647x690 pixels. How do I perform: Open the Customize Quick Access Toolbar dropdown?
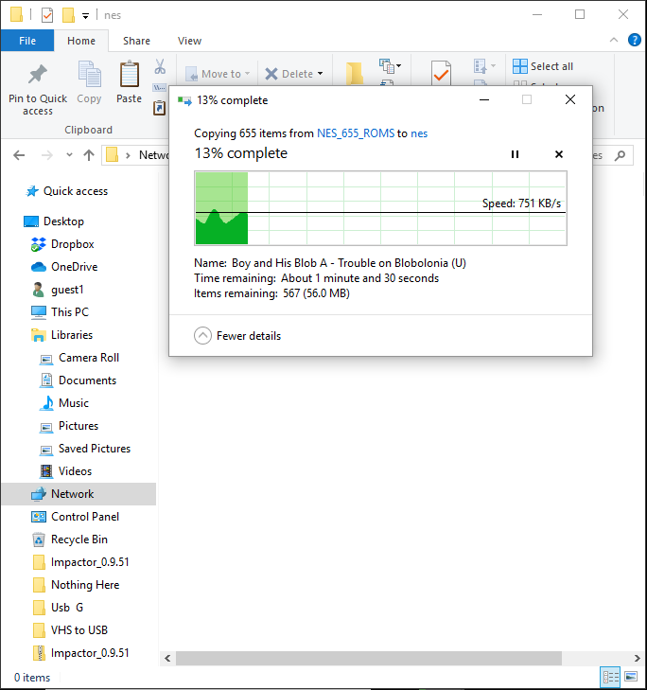(x=86, y=16)
